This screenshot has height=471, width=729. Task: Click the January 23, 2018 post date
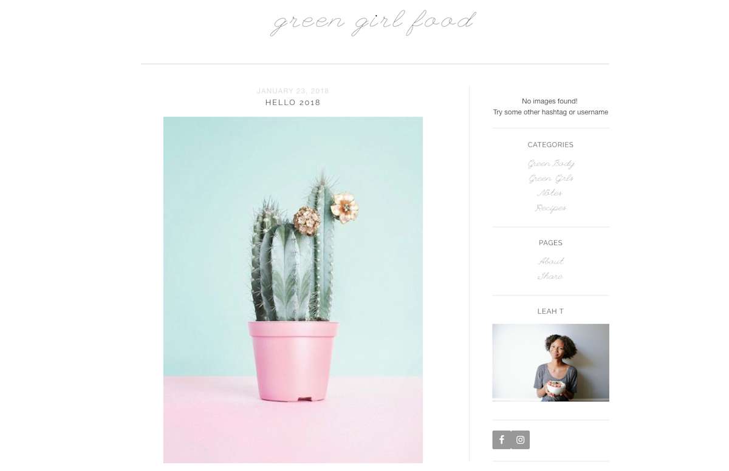[x=293, y=91]
